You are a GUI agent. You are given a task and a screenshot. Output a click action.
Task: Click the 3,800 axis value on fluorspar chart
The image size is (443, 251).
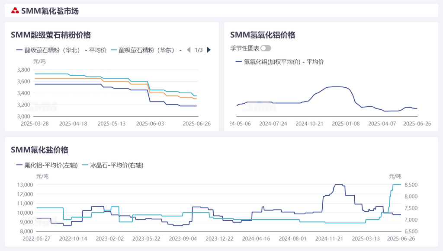[23, 70]
